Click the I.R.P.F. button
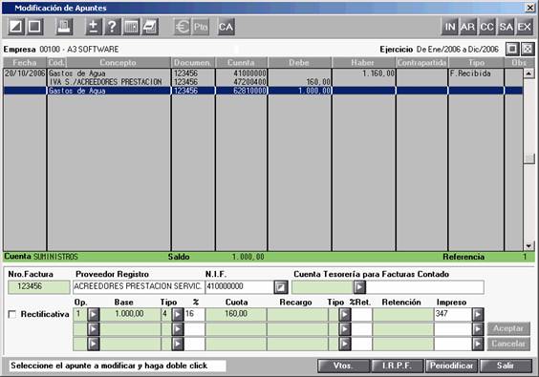This screenshot has height=377, width=539. 398,366
